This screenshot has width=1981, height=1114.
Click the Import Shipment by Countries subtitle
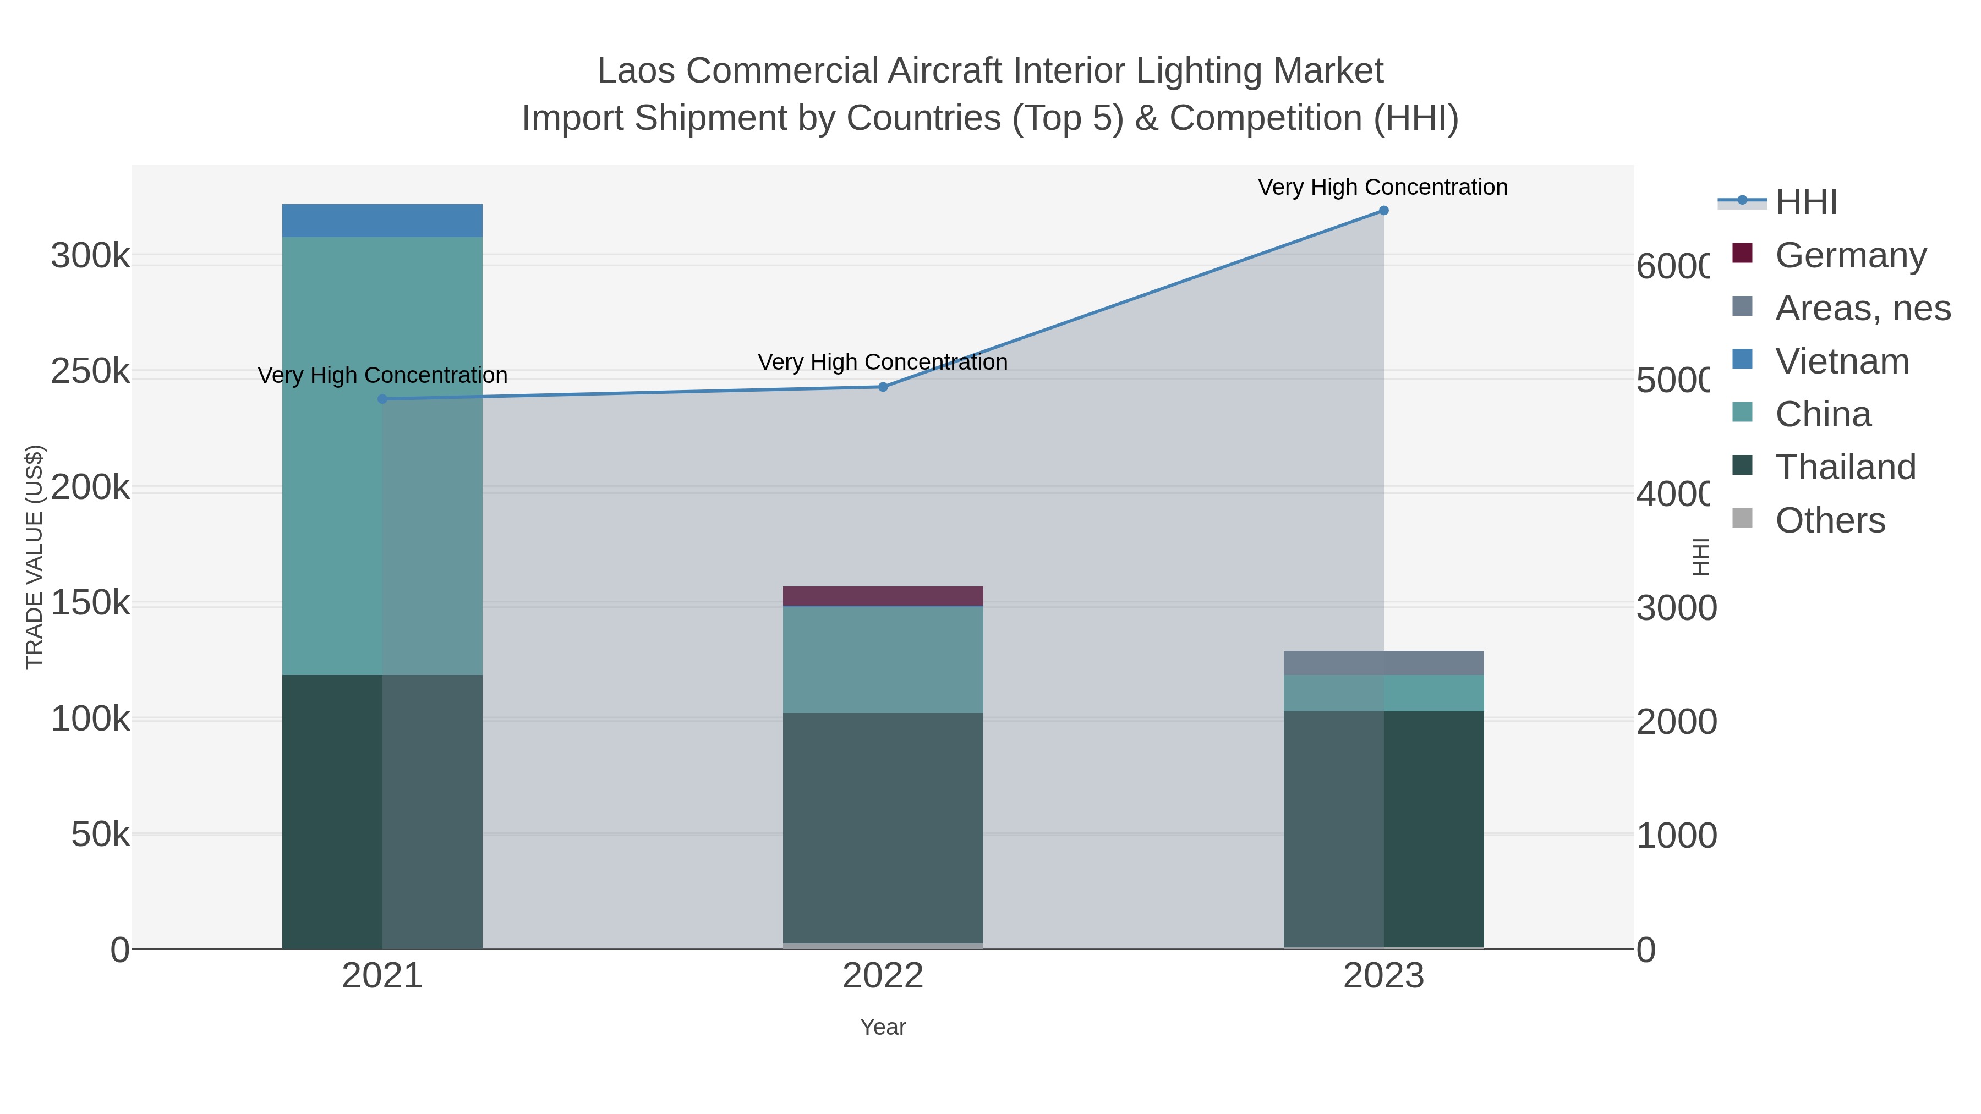click(x=990, y=118)
